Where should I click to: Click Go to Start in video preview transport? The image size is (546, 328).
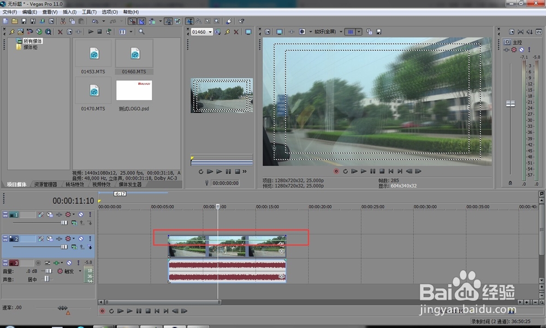391,171
